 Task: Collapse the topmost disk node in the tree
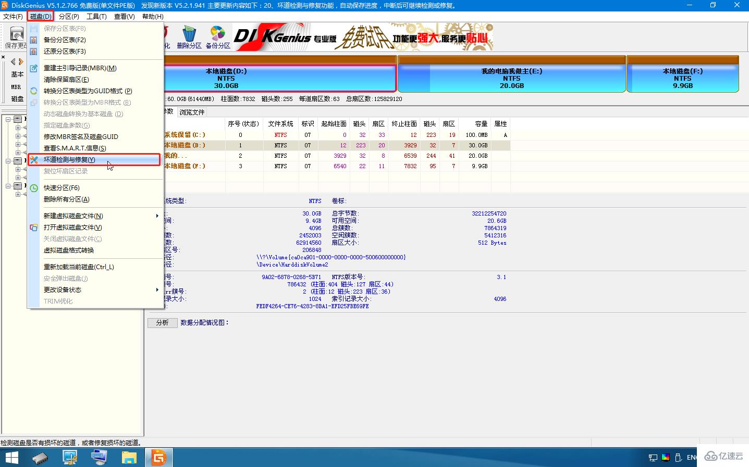[8, 119]
